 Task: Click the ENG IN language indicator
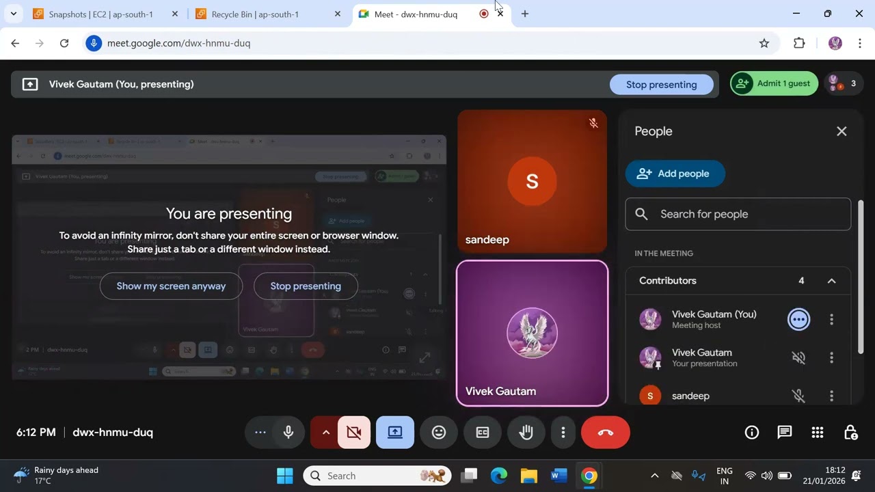point(724,476)
